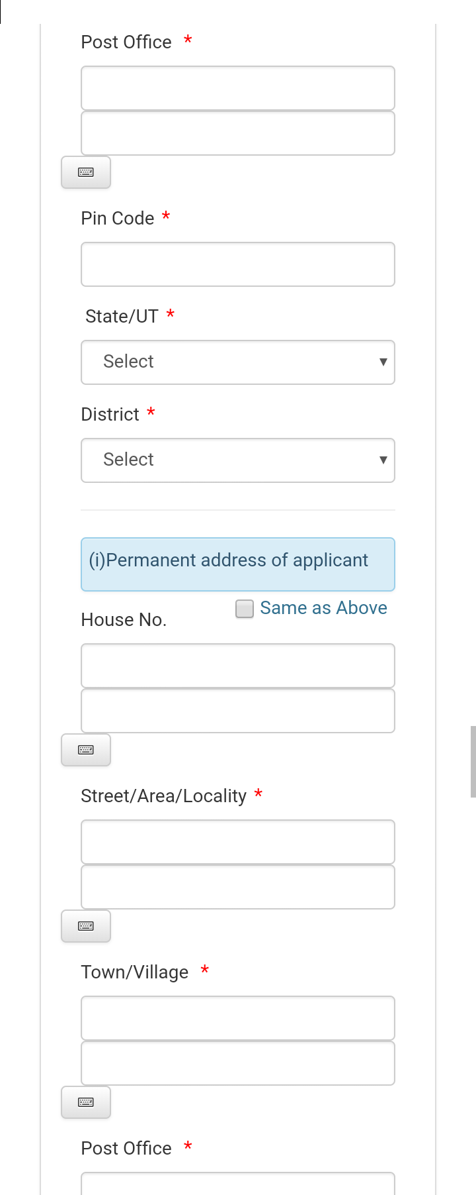Select first Street/Area/Locality input box
Screen dimensions: 476x1195
[238, 842]
